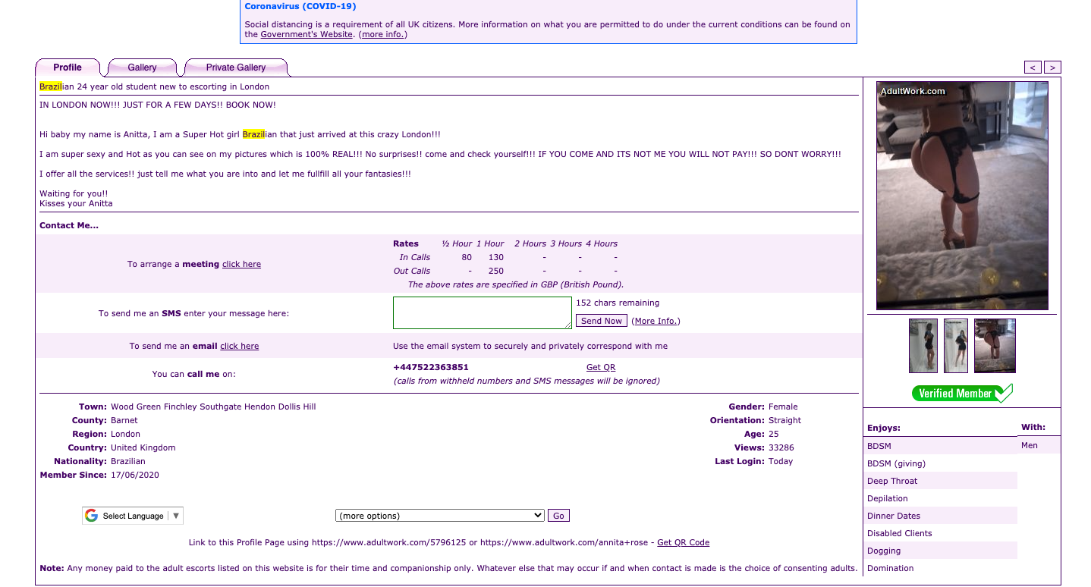Image resolution: width=1091 pixels, height=587 pixels.
Task: Click the Coronavirus 'more info.' link
Action: click(x=382, y=34)
